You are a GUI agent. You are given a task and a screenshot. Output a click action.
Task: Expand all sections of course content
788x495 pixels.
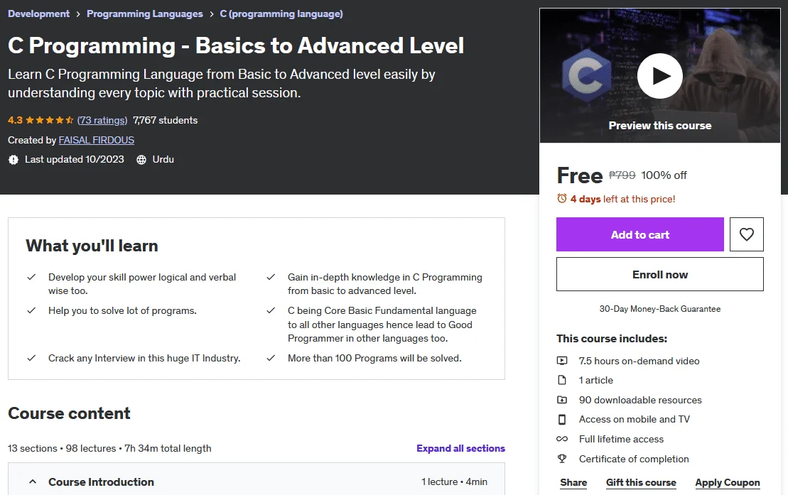click(x=460, y=448)
